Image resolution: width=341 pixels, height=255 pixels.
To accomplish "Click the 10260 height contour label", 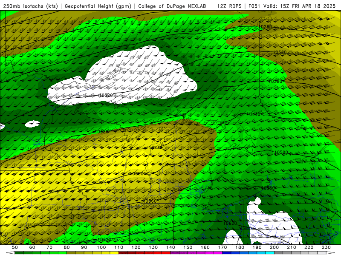I will 266,27.
